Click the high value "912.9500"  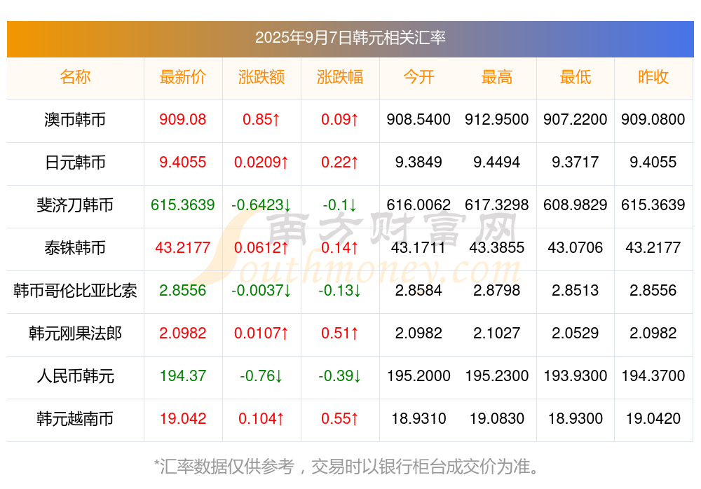click(497, 119)
